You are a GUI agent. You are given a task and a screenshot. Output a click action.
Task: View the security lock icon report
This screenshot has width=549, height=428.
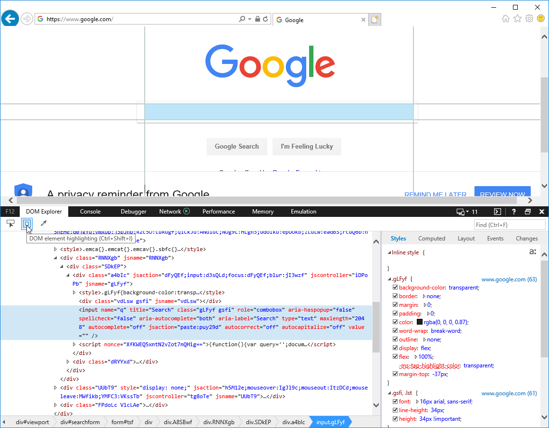257,19
